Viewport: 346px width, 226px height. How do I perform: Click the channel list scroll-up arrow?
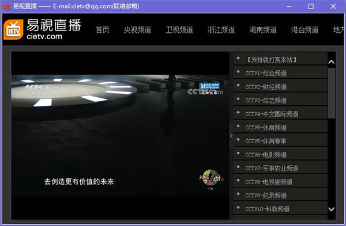[x=331, y=62]
